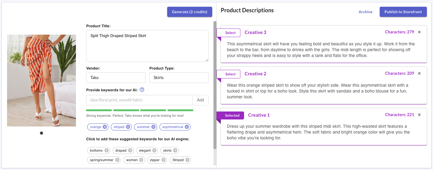The height and width of the screenshot is (170, 433).
Task: Click Add keyword button
Action: coord(200,100)
